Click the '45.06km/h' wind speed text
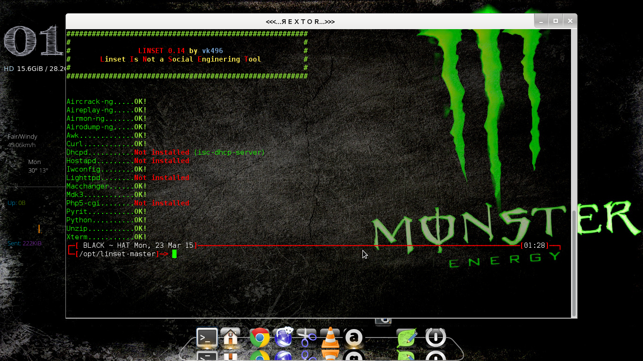The image size is (643, 361). tap(21, 145)
